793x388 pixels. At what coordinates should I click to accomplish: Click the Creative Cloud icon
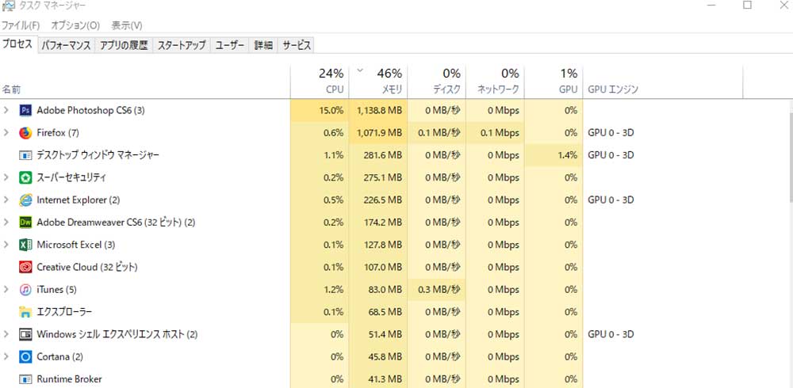coord(25,267)
